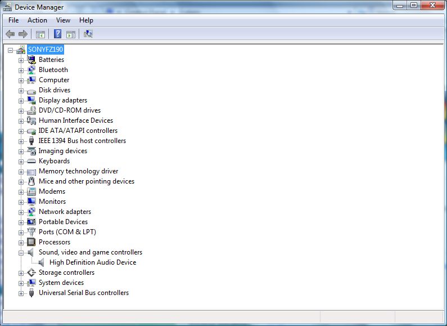The image size is (447, 326).
Task: Click the Bluetooth category icon
Action: [31, 70]
